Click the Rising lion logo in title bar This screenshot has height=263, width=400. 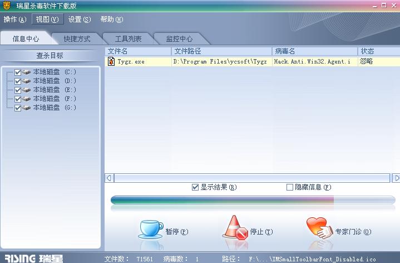point(7,6)
